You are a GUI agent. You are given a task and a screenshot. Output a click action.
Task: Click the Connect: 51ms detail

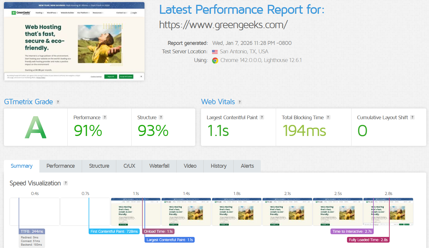point(31,241)
